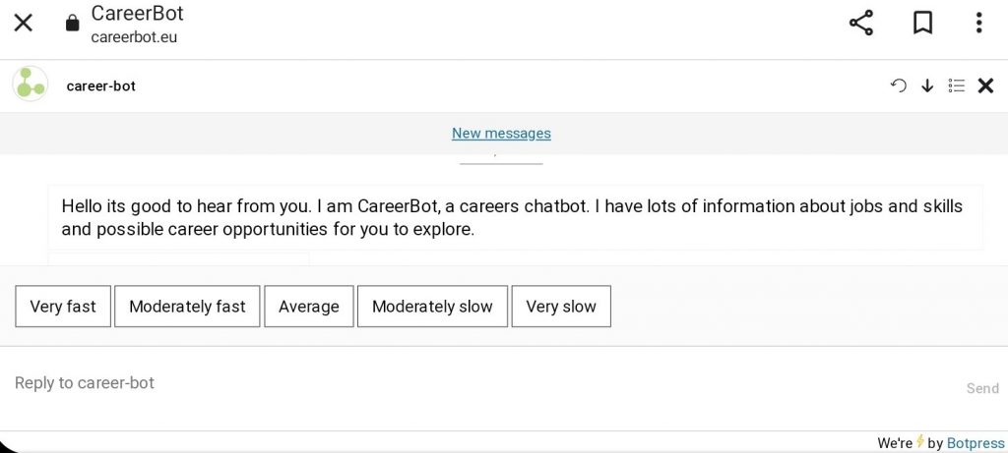1008x453 pixels.
Task: Close the browser tab with X icon
Action: [24, 24]
